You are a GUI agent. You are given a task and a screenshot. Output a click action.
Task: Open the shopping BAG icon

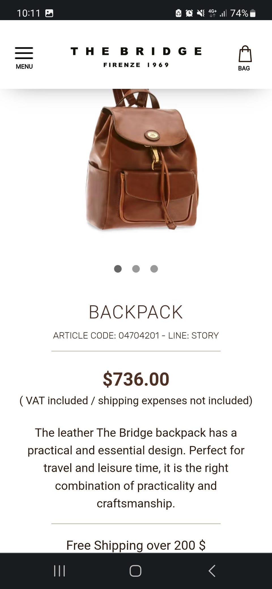[245, 54]
